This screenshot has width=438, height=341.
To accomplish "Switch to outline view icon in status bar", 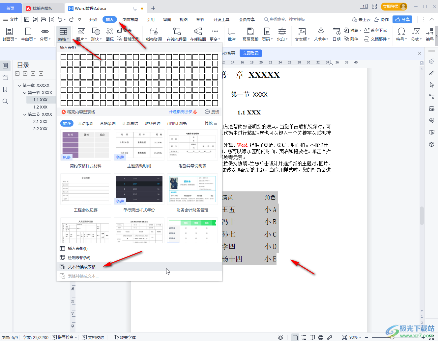I will 304,337.
